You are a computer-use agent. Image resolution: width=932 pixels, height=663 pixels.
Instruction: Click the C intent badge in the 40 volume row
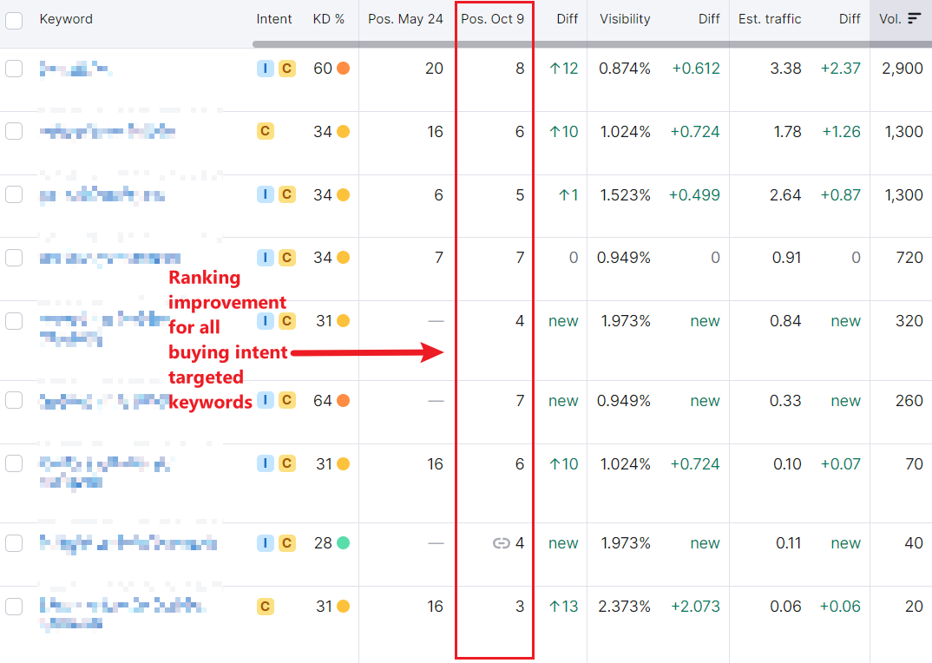(x=287, y=543)
